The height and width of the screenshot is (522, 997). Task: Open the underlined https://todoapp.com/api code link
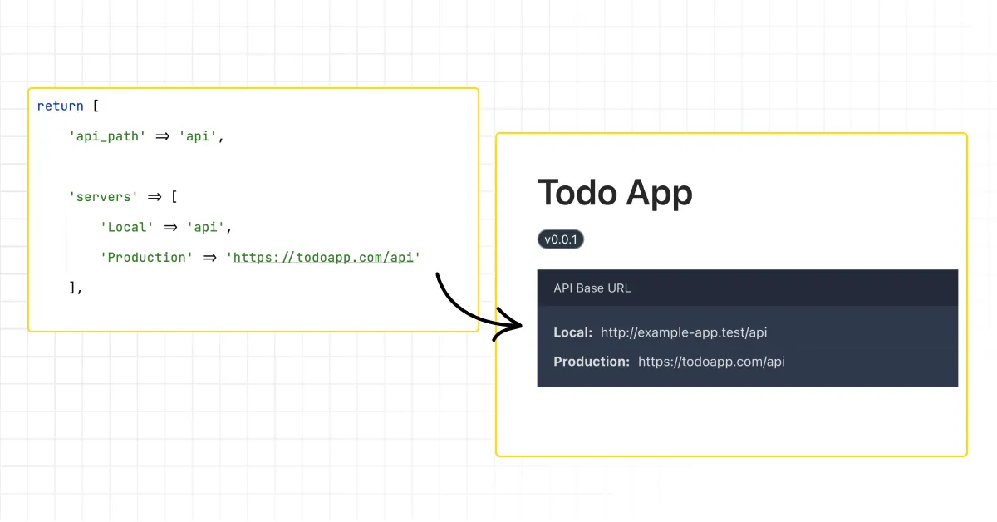pos(323,257)
